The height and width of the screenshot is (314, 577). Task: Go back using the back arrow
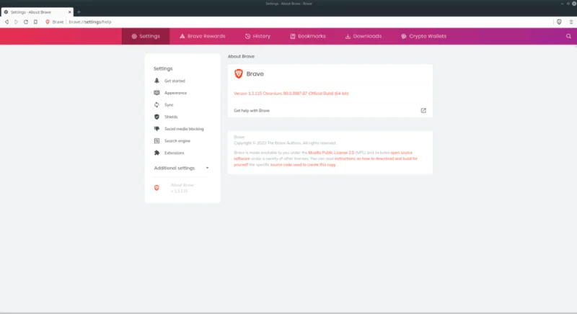click(x=6, y=22)
